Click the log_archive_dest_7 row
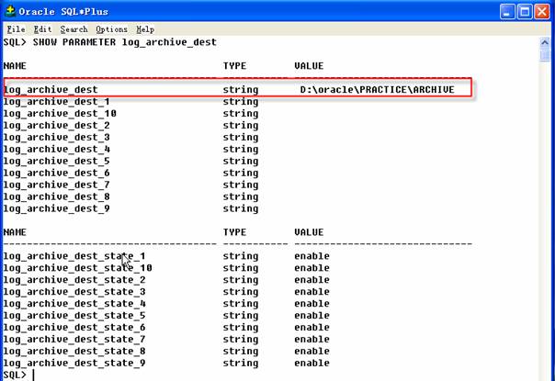 (x=131, y=185)
